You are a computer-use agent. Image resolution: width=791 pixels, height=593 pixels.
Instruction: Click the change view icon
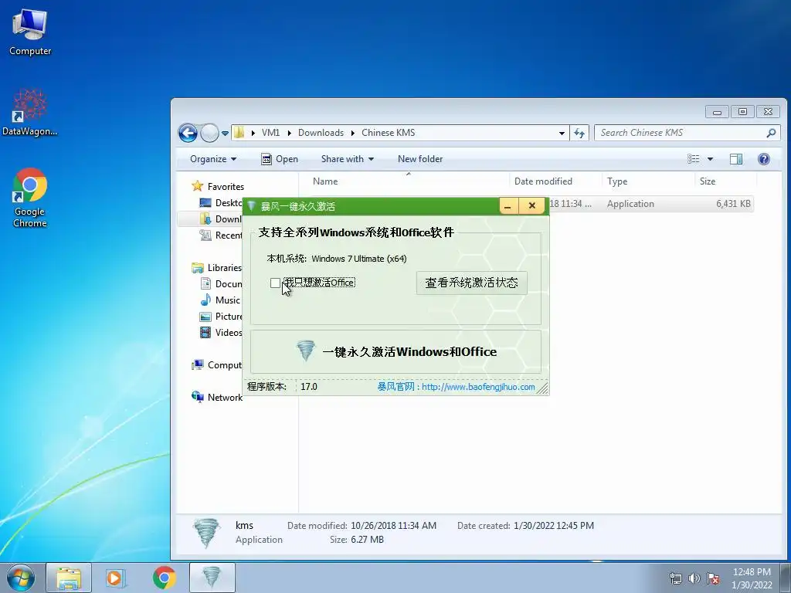coord(694,159)
